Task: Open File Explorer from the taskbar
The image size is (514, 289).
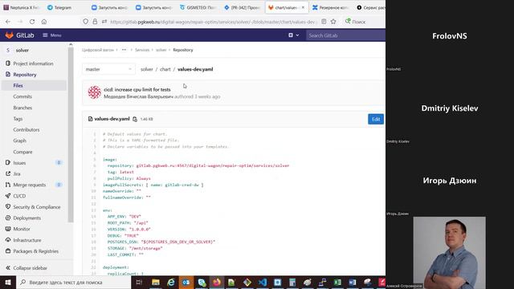Action: (x=155, y=282)
